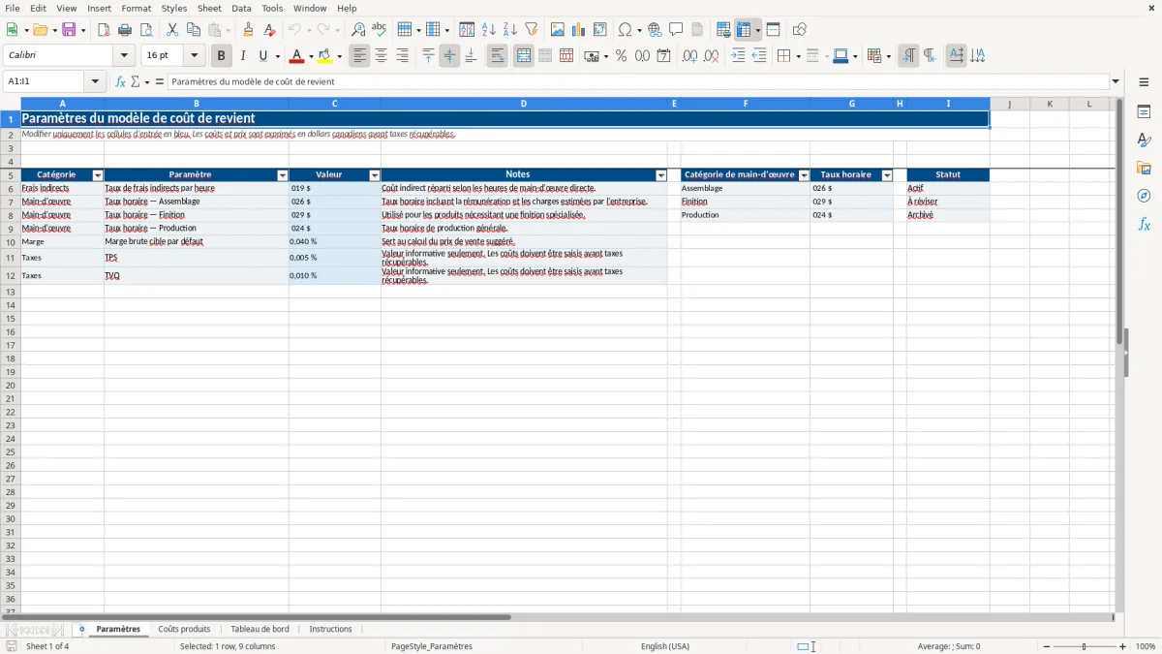The width and height of the screenshot is (1162, 654).
Task: Insert a hyperlink
Action: (655, 30)
